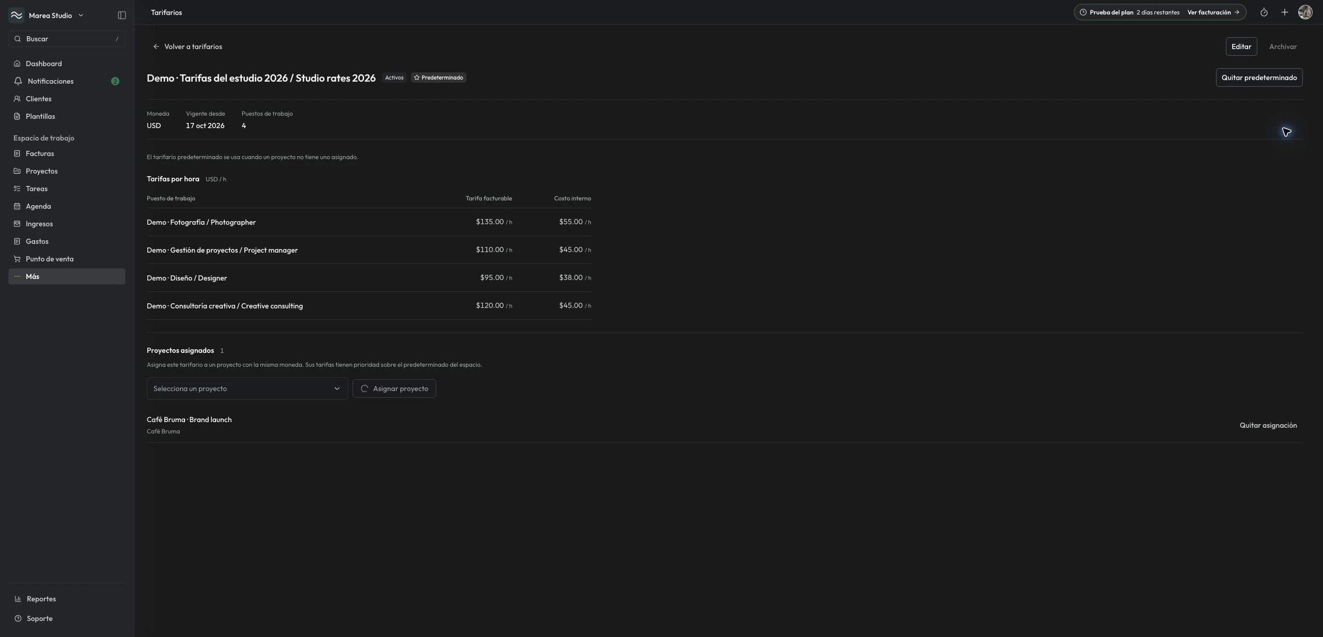Click the Más ellipsis icon
The width and height of the screenshot is (1323, 637).
pos(17,276)
